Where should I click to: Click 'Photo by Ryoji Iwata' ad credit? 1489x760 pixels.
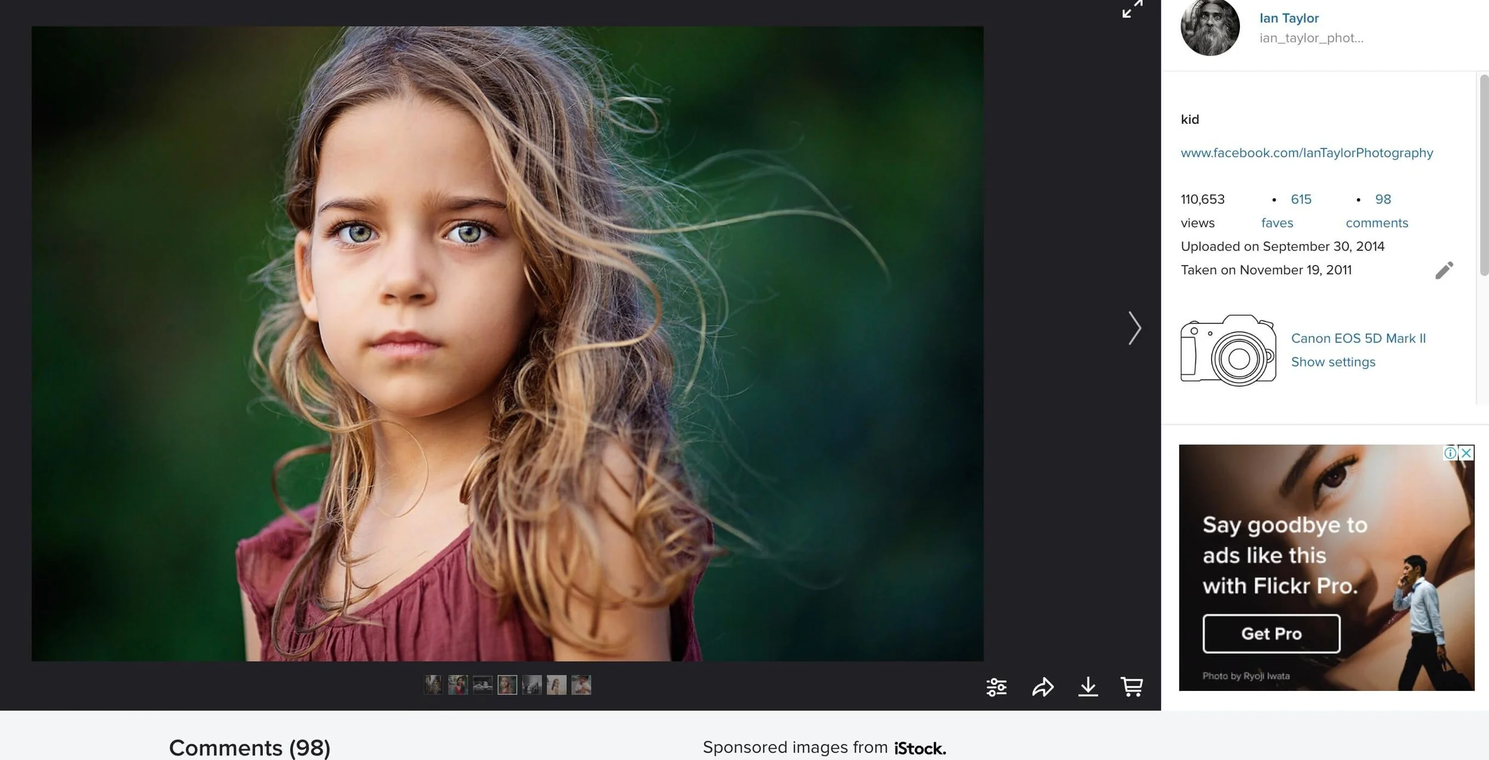point(1246,676)
